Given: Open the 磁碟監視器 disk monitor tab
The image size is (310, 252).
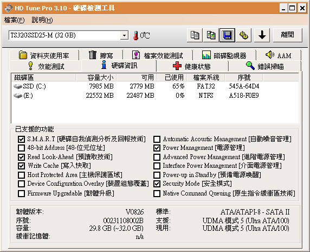Looking at the screenshot, I should click(x=224, y=55).
